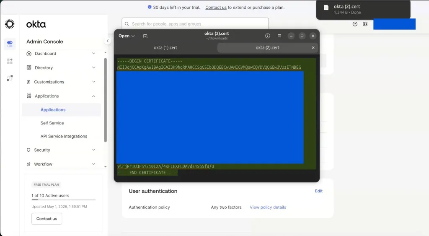This screenshot has height=236, width=429.
Task: Open the help question mark icon
Action: coord(355,24)
